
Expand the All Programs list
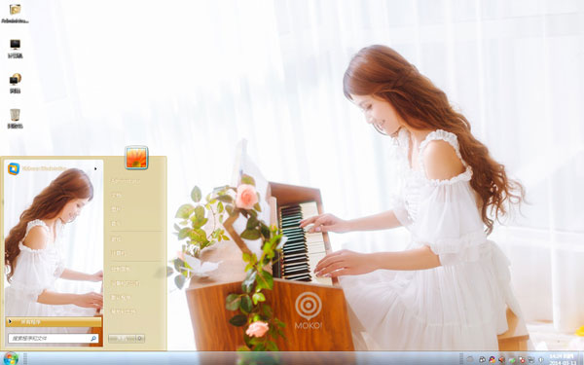coord(54,322)
